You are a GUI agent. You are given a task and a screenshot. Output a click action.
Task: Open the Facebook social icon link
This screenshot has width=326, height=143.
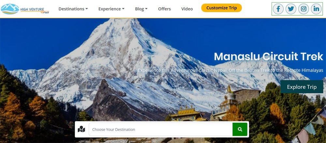(x=278, y=9)
